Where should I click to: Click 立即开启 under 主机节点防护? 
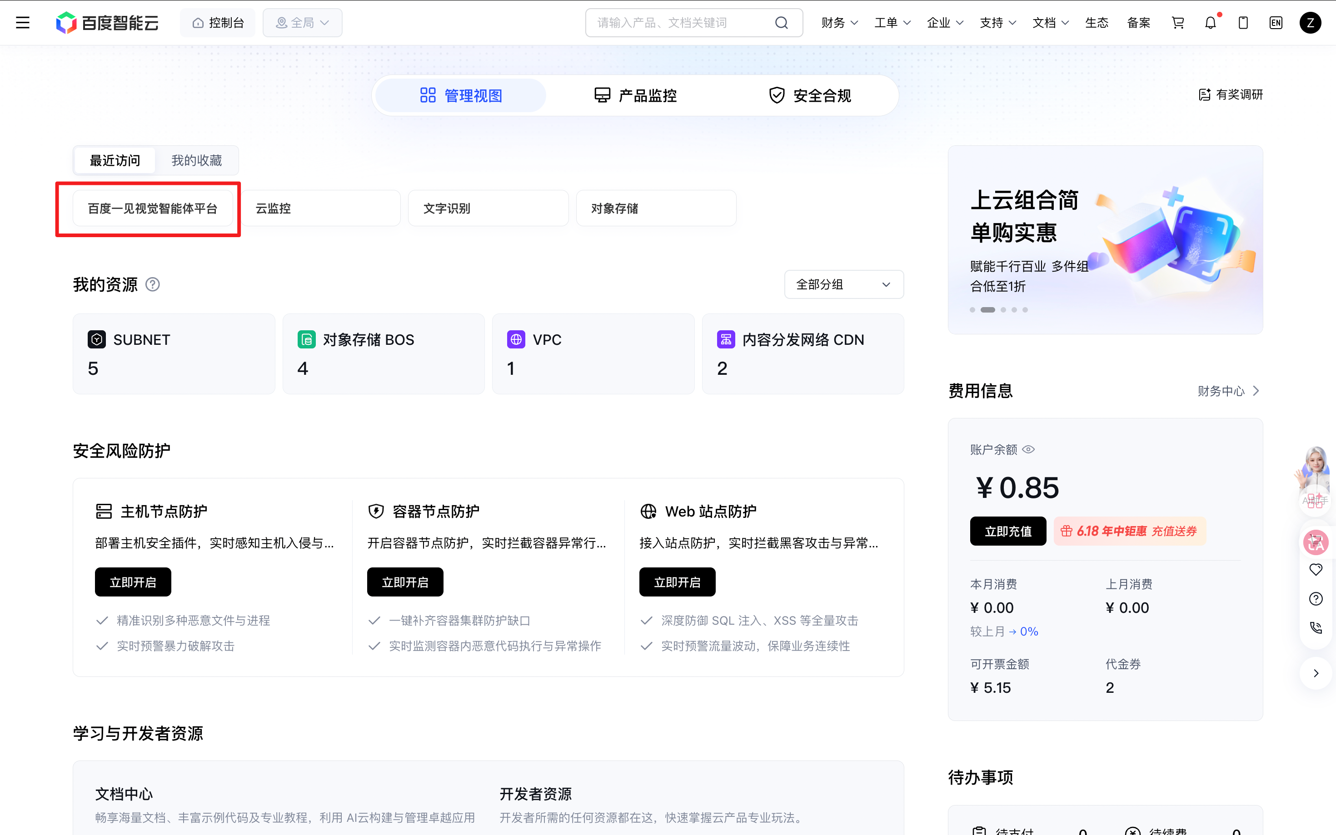click(x=133, y=582)
